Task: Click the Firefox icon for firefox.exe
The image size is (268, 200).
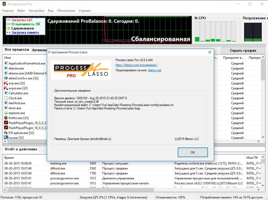Action: (6, 118)
